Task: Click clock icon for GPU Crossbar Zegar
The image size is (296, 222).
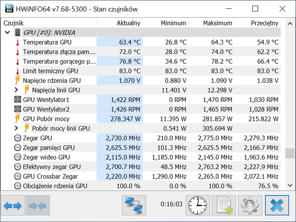Action: (18, 177)
